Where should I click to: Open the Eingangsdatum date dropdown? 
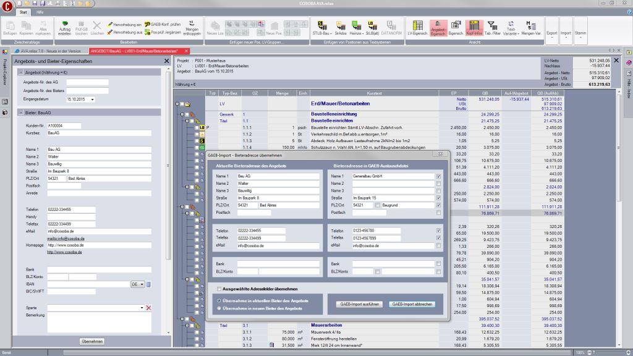coord(92,99)
